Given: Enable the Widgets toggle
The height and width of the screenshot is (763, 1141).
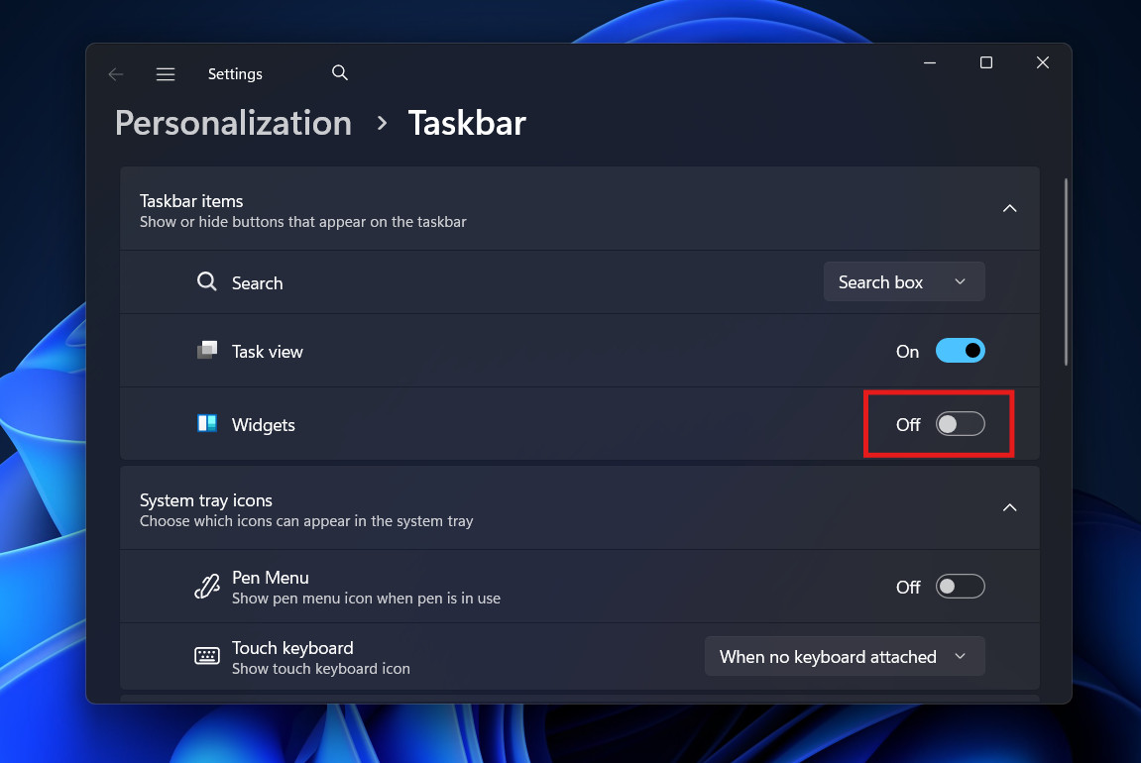Looking at the screenshot, I should [x=959, y=423].
